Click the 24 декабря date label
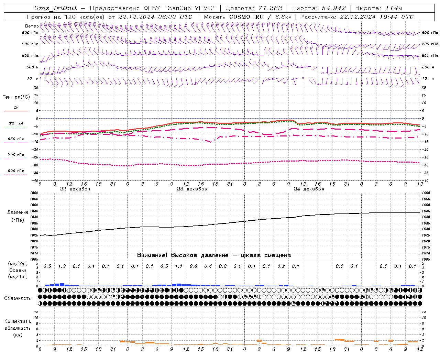Viewport: 440px width, 352px height. (309, 189)
